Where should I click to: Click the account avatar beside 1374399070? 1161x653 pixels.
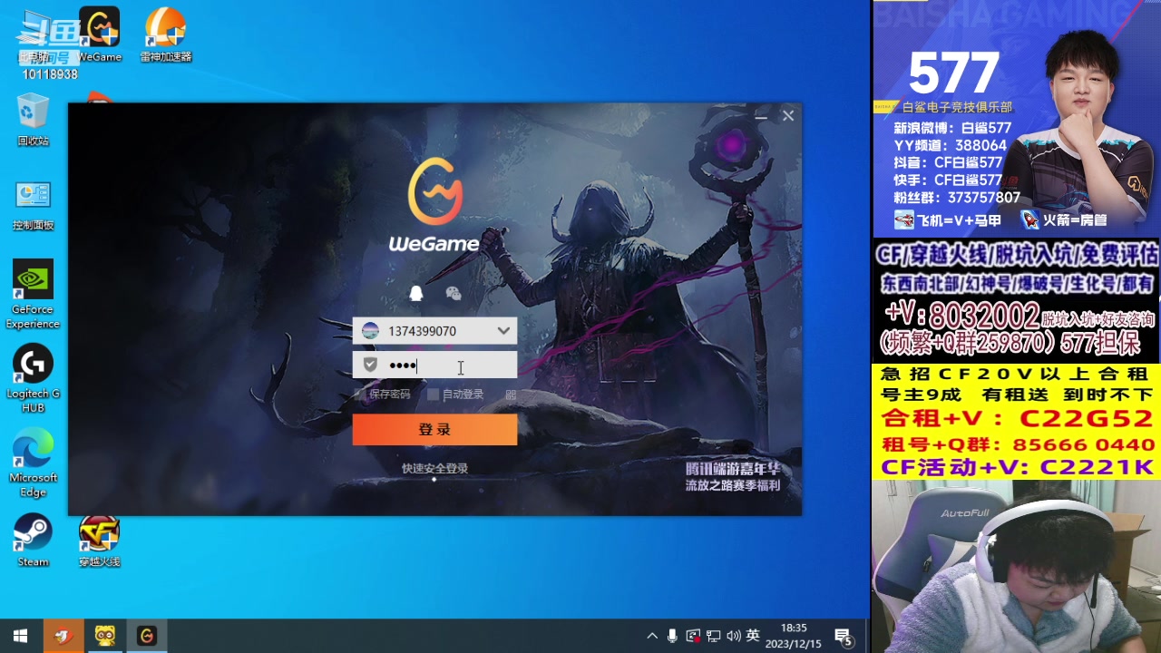tap(370, 331)
